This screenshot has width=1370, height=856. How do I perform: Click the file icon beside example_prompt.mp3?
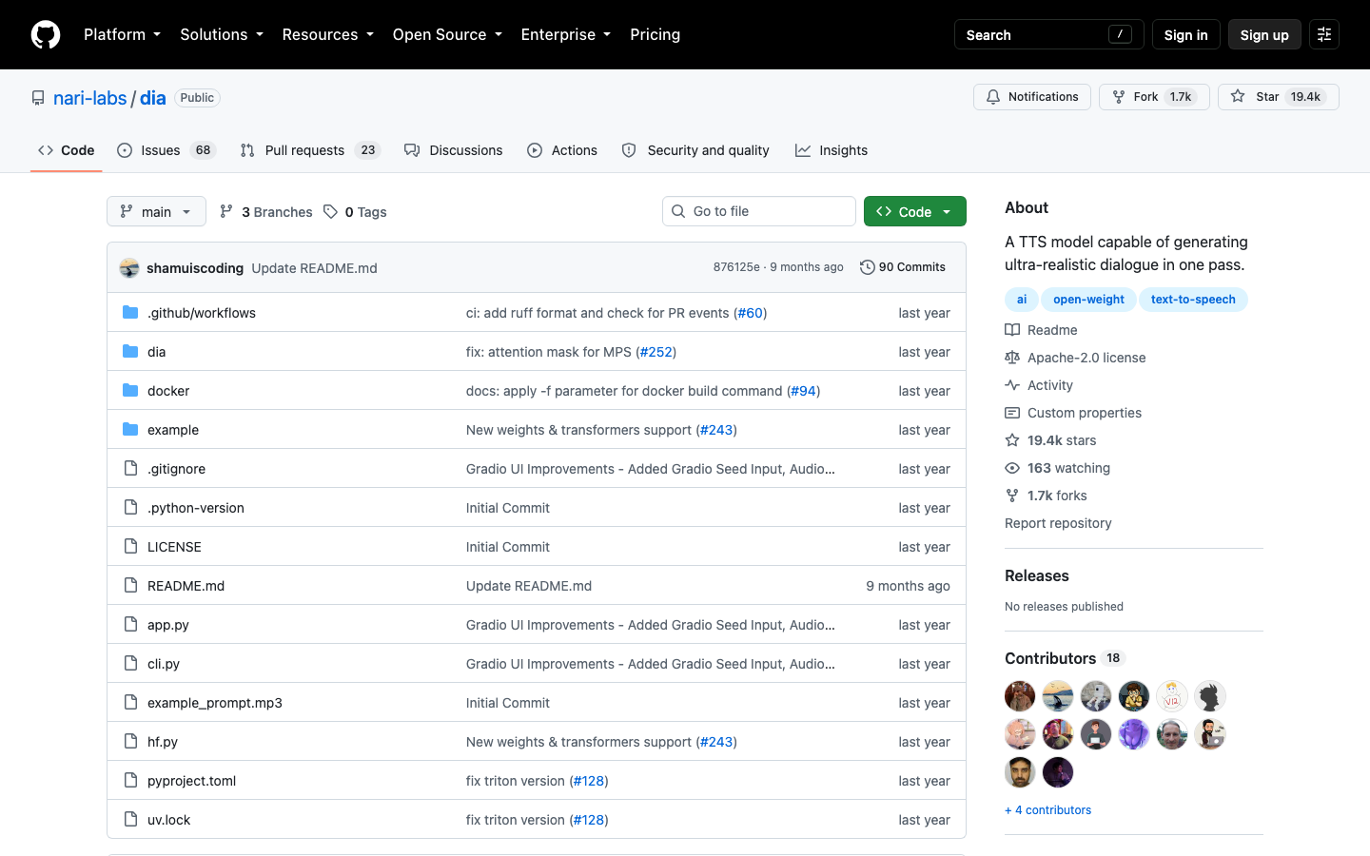pos(130,703)
